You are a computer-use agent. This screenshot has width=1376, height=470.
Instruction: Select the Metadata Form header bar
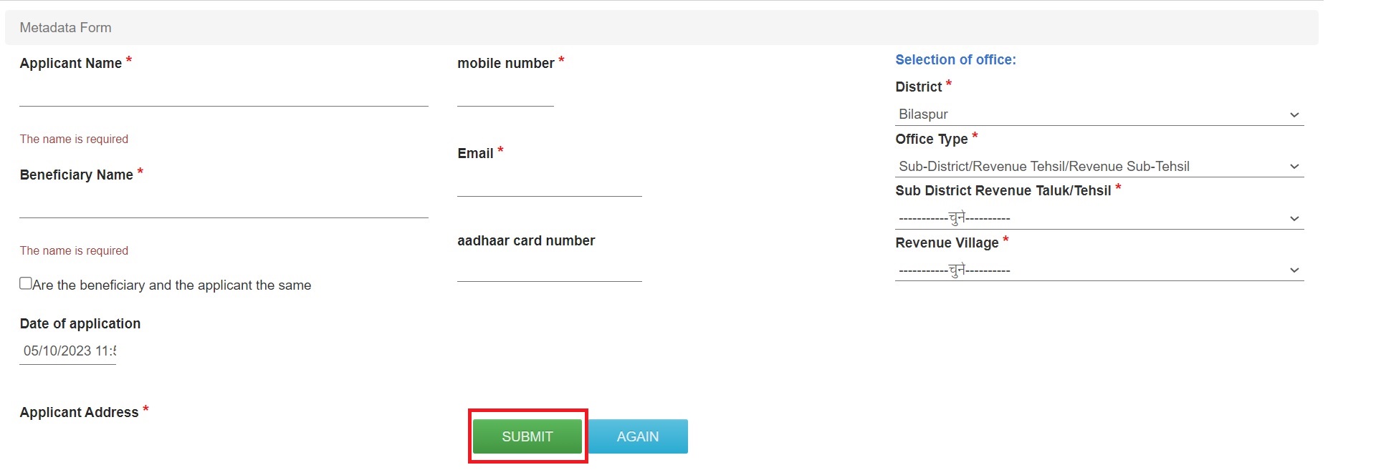click(65, 27)
